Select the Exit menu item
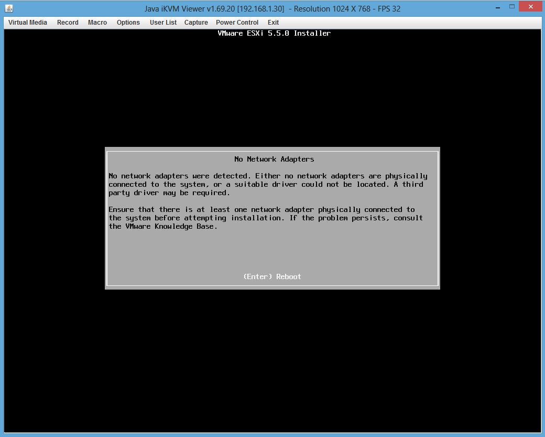The height and width of the screenshot is (437, 545). pyautogui.click(x=273, y=22)
